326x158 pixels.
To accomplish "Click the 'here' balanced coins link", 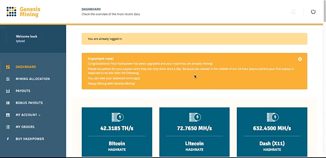I will click(137, 78).
